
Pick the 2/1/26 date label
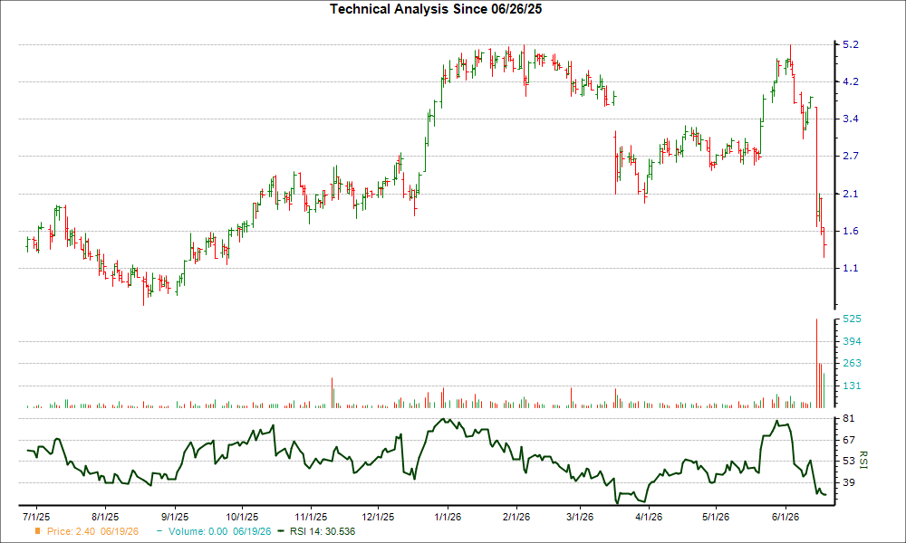pos(516,517)
